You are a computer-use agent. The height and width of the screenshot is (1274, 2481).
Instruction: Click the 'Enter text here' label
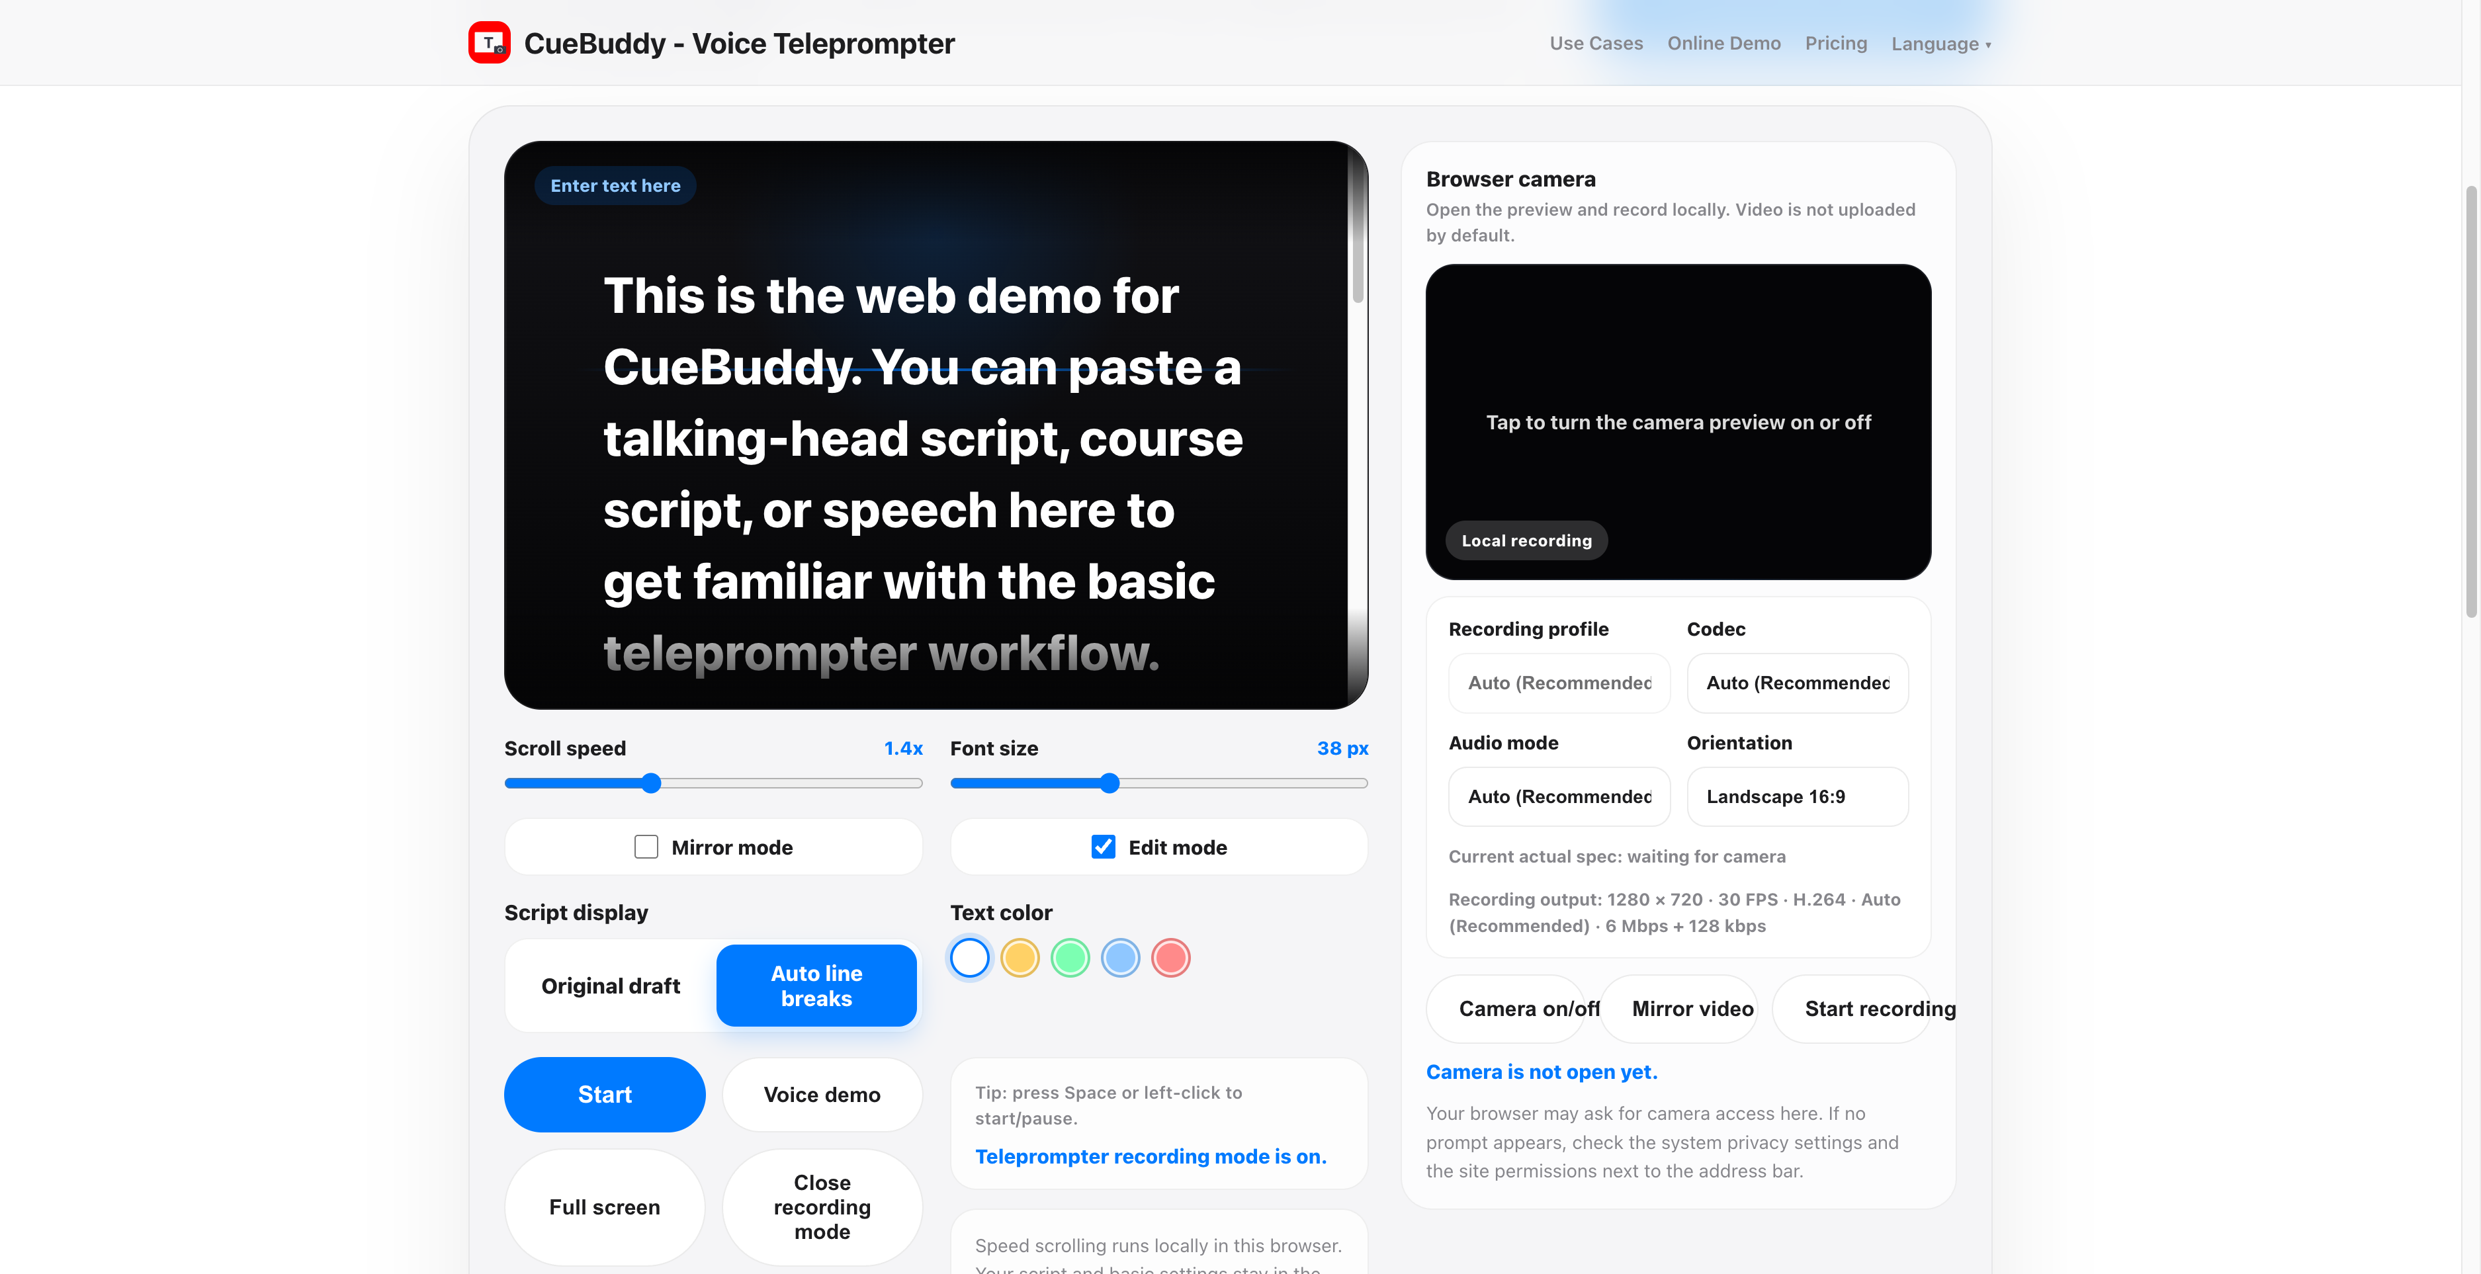point(615,186)
